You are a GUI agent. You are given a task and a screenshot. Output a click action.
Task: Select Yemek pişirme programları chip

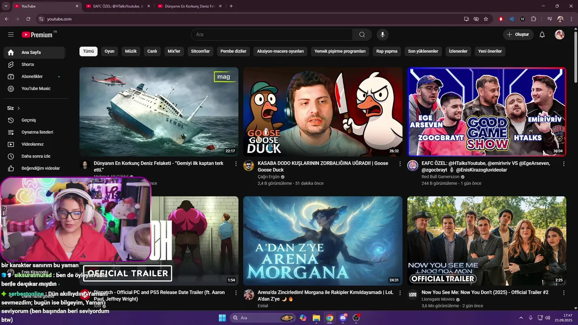(340, 51)
